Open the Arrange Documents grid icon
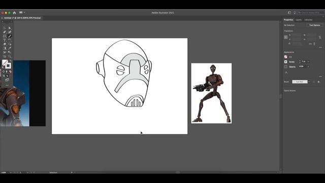 click(x=21, y=13)
